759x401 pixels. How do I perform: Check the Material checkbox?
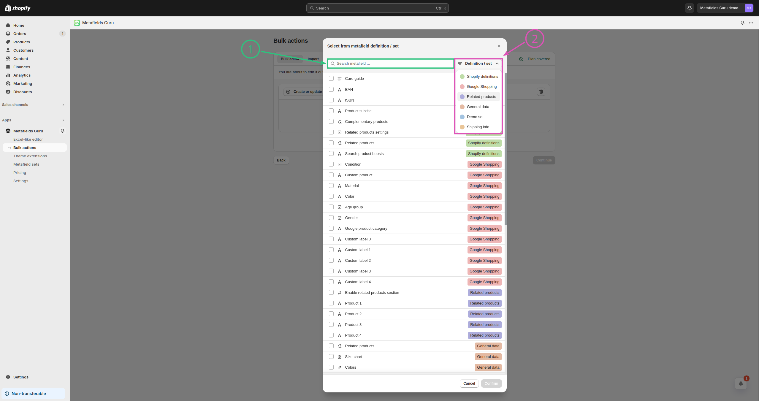pyautogui.click(x=331, y=186)
